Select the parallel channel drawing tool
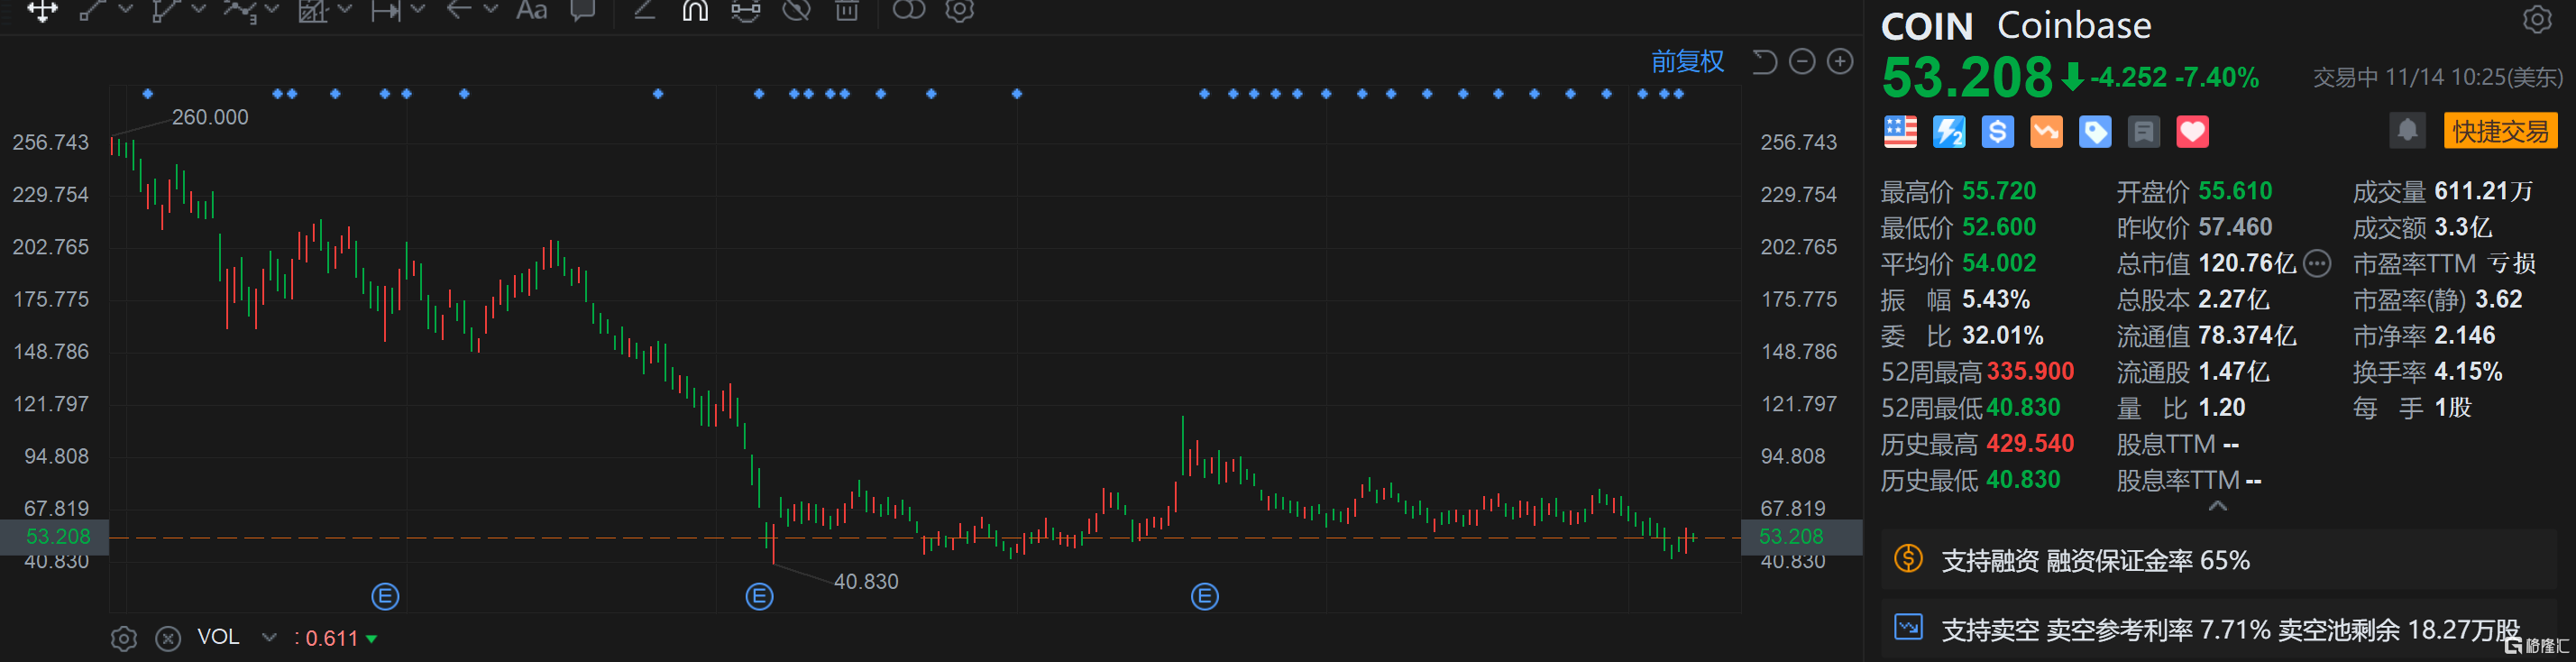The image size is (2576, 662). point(166,11)
